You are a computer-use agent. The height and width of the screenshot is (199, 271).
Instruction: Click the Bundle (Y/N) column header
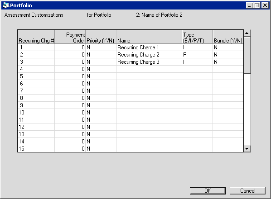tap(228, 37)
